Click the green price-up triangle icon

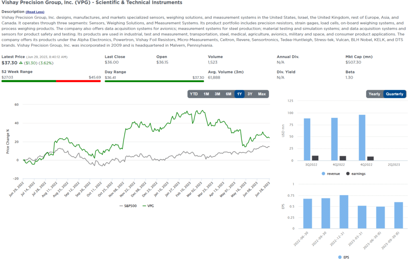pos(21,63)
